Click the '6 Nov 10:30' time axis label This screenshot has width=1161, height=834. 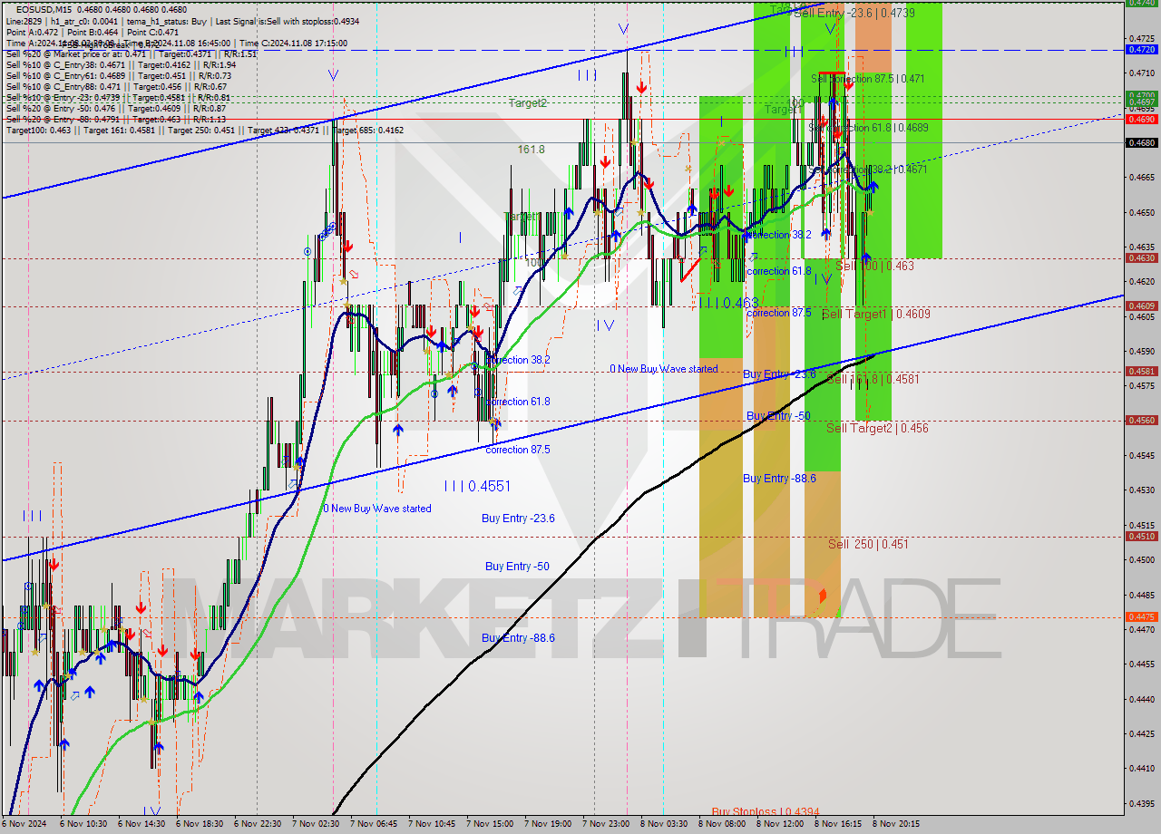coord(83,824)
